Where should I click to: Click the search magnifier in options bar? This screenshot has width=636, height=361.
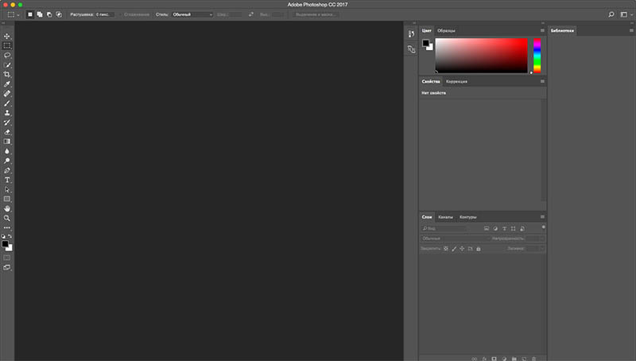click(x=611, y=14)
